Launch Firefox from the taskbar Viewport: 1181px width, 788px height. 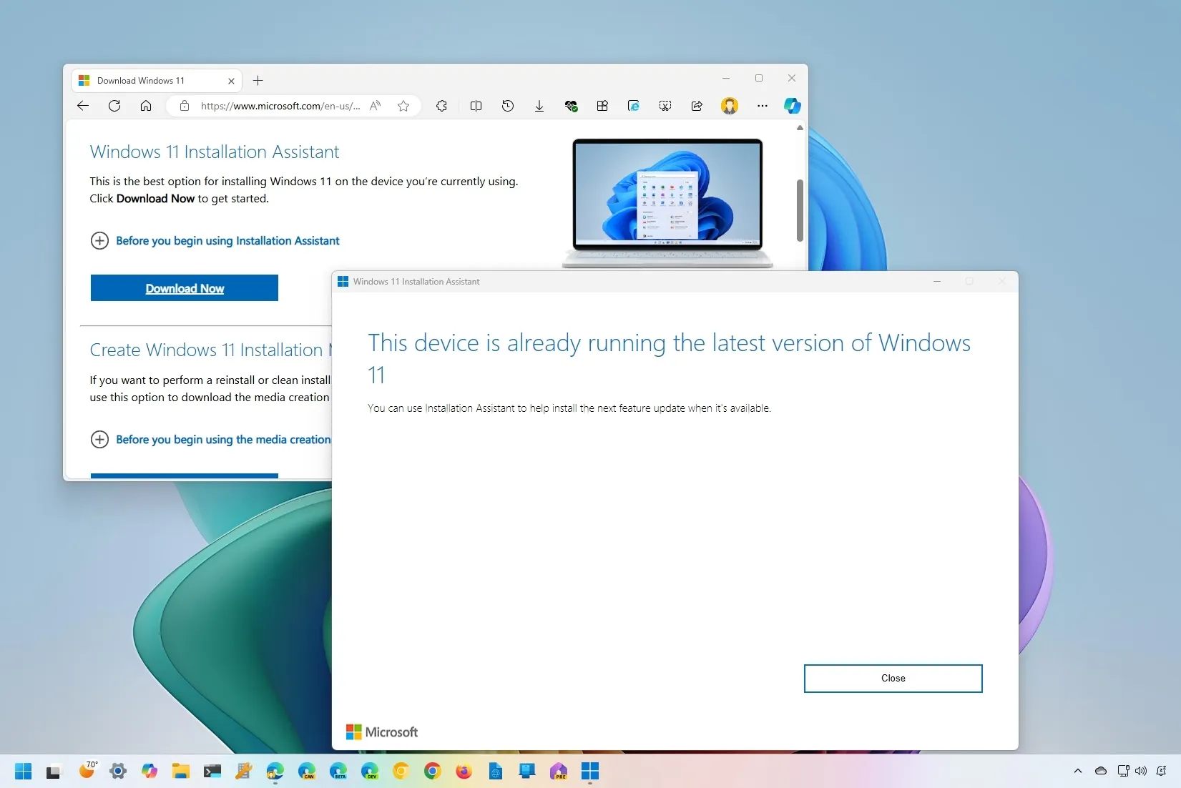tap(464, 772)
